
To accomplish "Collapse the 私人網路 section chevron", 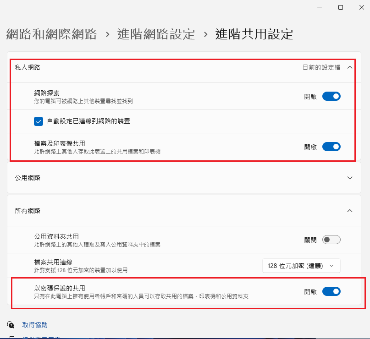I will 350,67.
